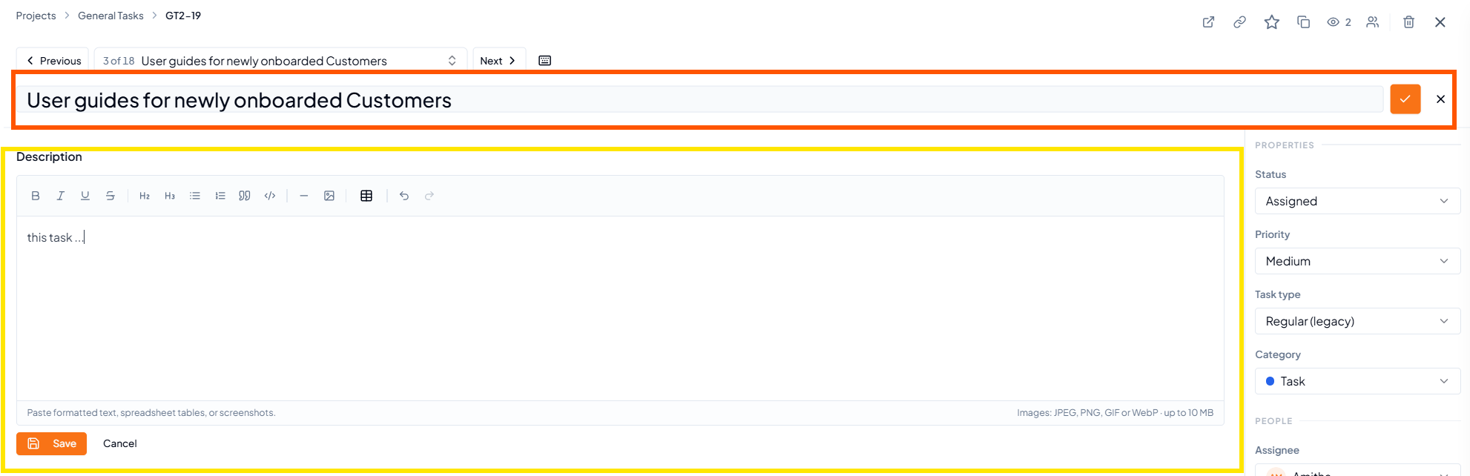Toggle strikethrough formatting
The height and width of the screenshot is (476, 1470).
(111, 196)
